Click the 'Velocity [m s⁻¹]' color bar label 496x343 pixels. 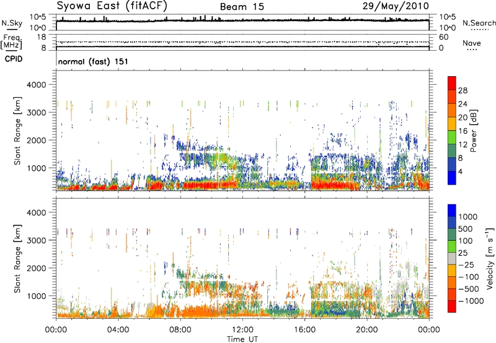[490, 258]
